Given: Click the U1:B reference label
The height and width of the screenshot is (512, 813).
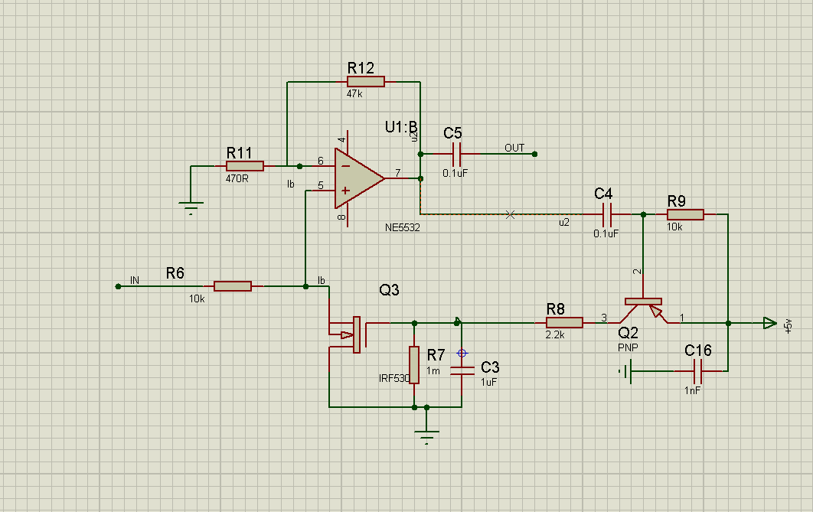Looking at the screenshot, I should coord(401,128).
